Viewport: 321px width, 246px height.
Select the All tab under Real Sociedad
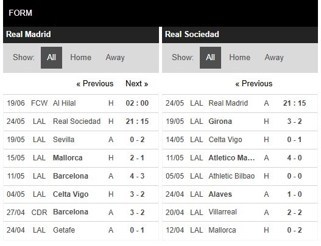tap(210, 58)
